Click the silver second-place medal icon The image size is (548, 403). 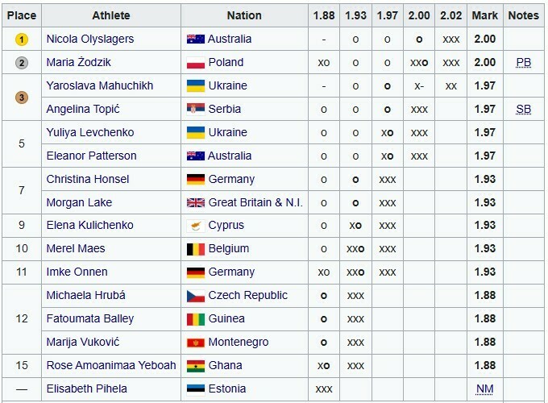tap(22, 62)
